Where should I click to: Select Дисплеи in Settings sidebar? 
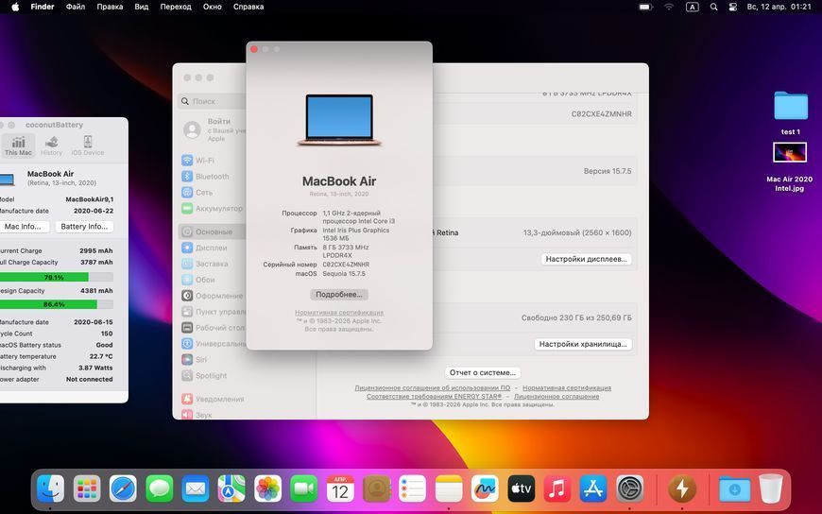click(x=213, y=248)
